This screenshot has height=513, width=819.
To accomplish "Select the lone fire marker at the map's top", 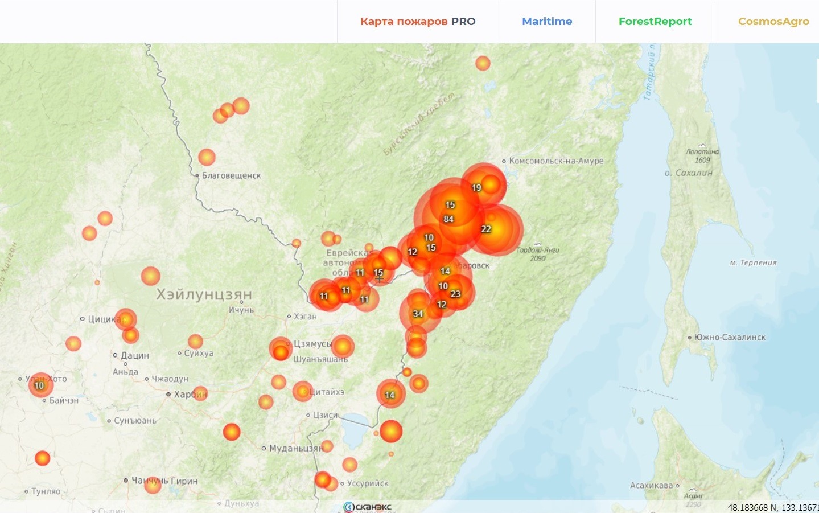I will tap(483, 63).
